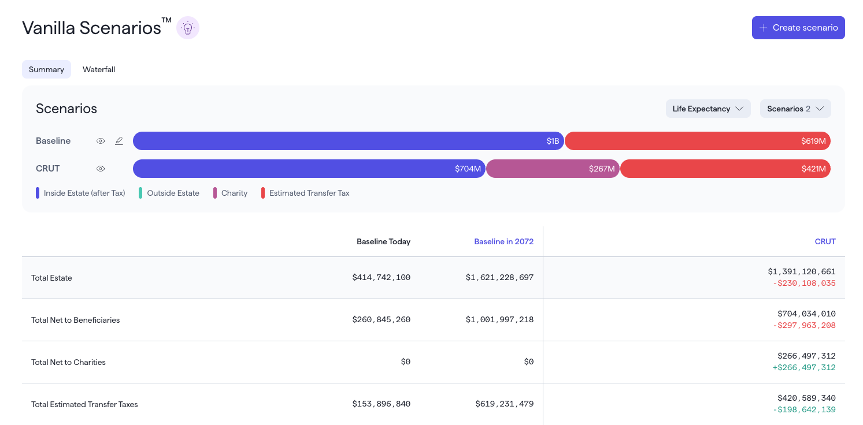
Task: Click the Baseline in 2072 column header
Action: click(503, 241)
